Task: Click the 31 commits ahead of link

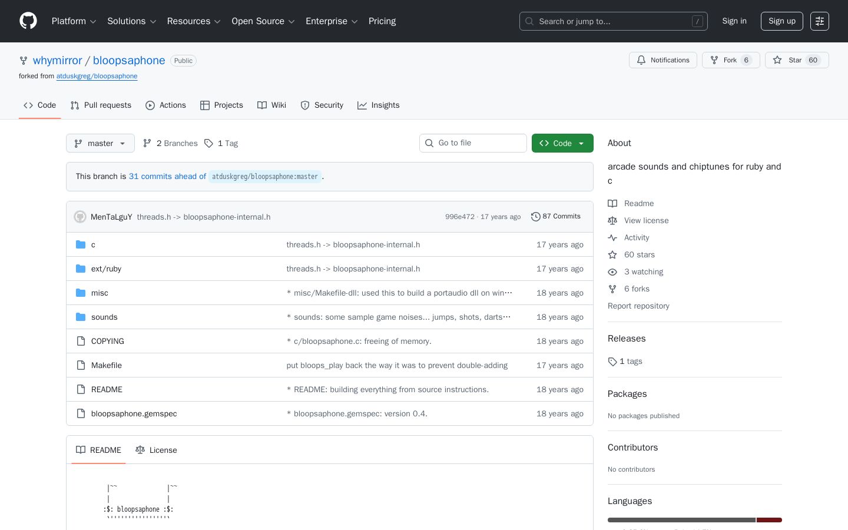Action: point(167,176)
